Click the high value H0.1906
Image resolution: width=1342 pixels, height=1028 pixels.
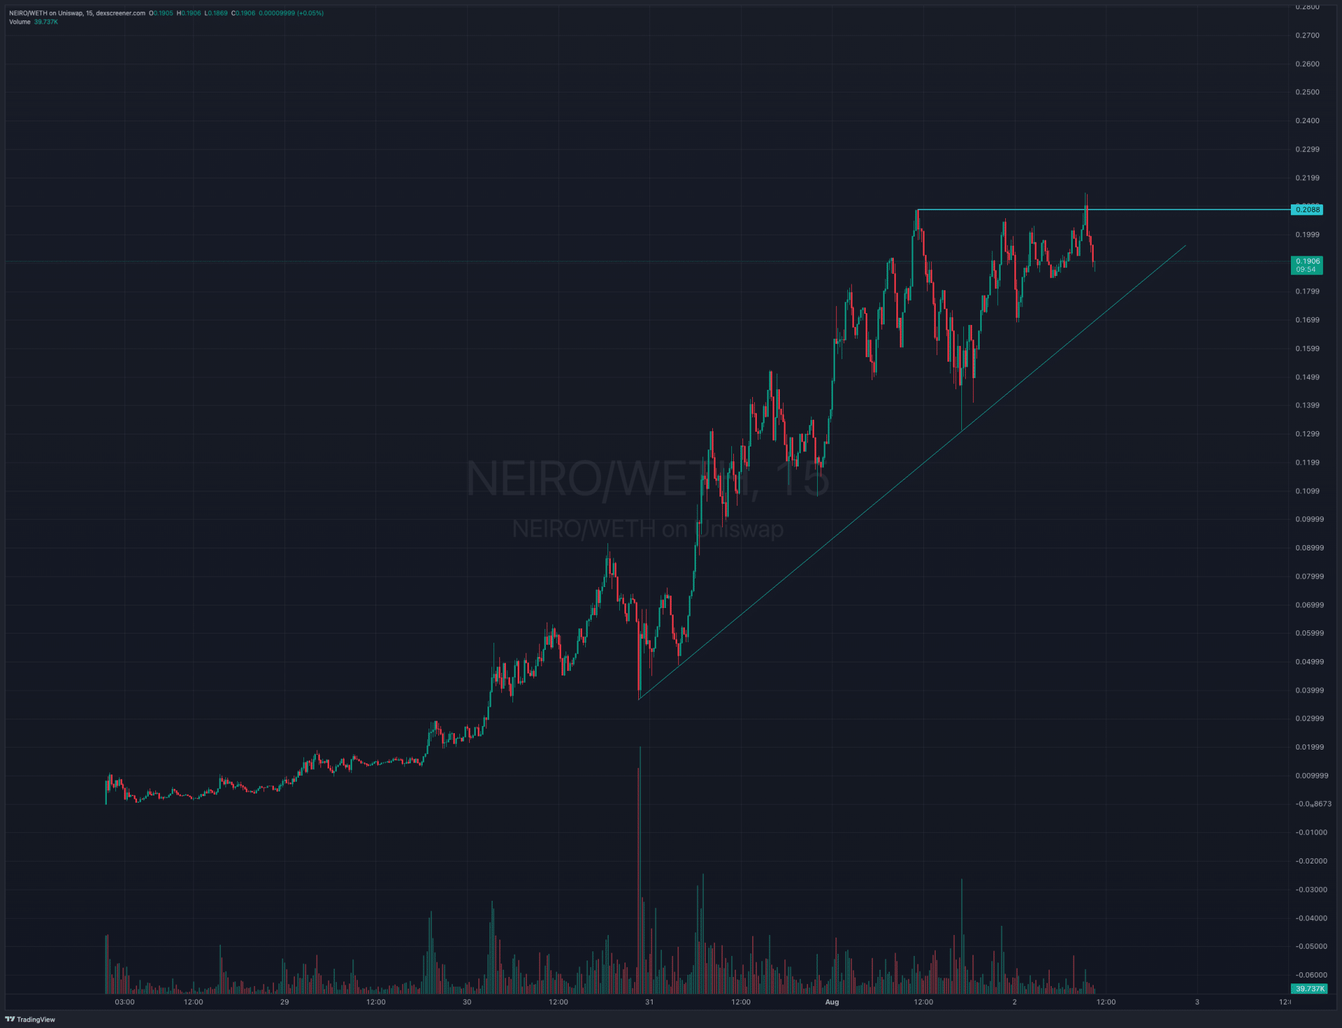point(189,13)
